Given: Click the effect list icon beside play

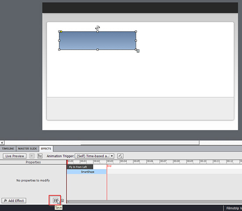Looking at the screenshot, I should click(40, 156).
